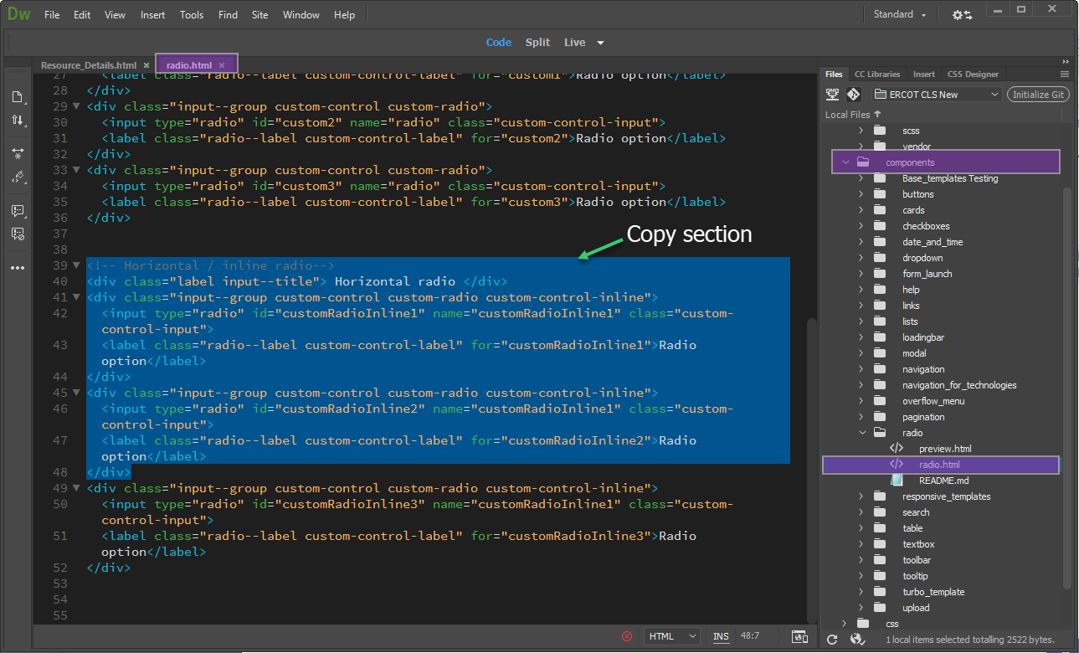The width and height of the screenshot is (1079, 653).
Task: Click the red error status icon
Action: pyautogui.click(x=627, y=636)
